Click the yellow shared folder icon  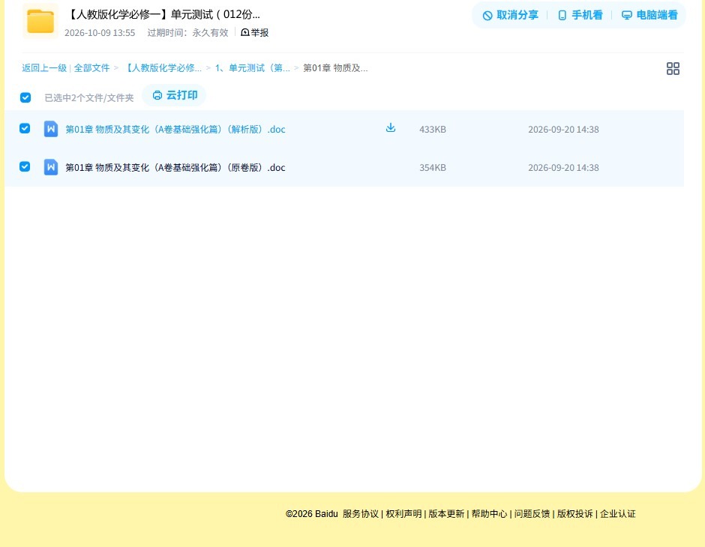(40, 21)
